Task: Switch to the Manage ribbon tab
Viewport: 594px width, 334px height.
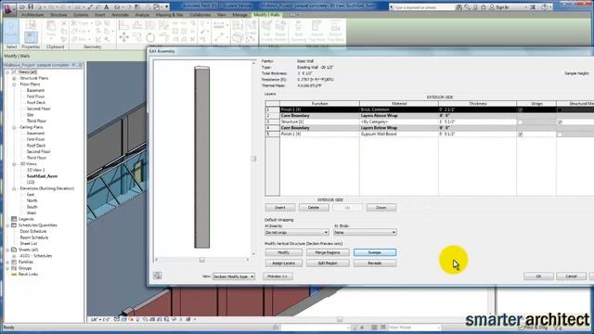Action: (x=239, y=15)
